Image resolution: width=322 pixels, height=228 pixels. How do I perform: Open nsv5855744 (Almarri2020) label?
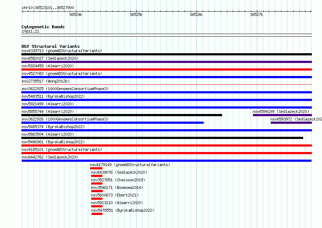point(48,111)
